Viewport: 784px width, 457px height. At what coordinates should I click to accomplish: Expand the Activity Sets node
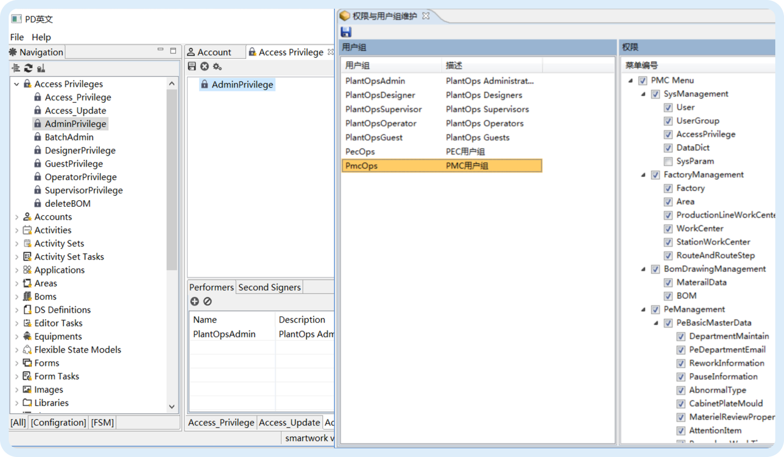[16, 244]
